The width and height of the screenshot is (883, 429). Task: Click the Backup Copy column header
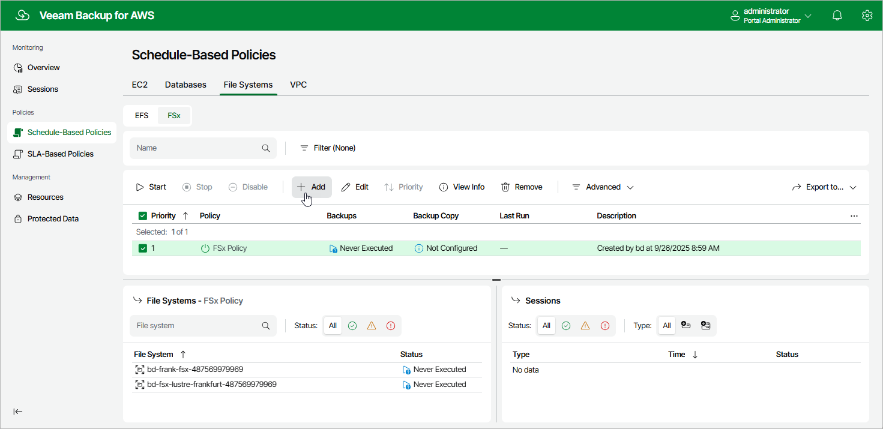click(436, 216)
